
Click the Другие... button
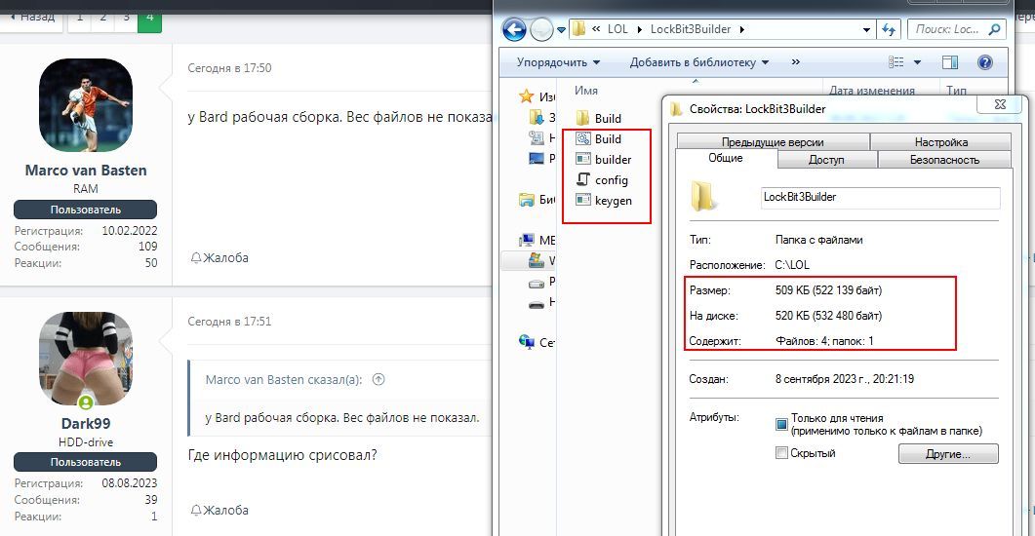point(948,454)
